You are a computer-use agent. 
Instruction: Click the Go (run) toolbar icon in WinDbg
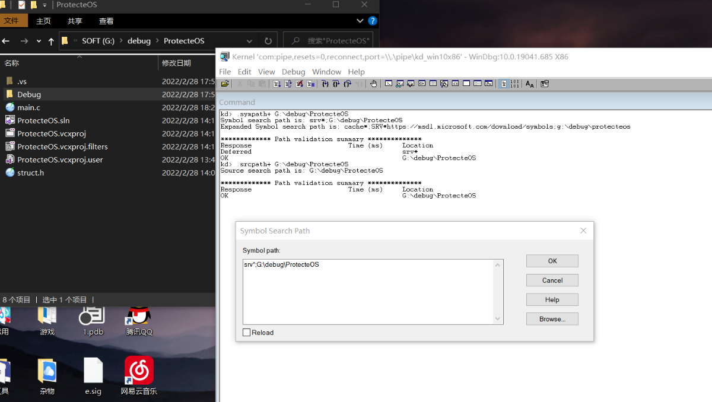point(277,84)
